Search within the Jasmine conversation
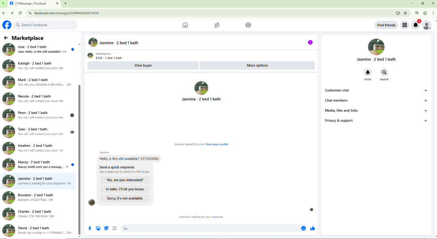Screen dimensions: 437x239 [x=384, y=72]
